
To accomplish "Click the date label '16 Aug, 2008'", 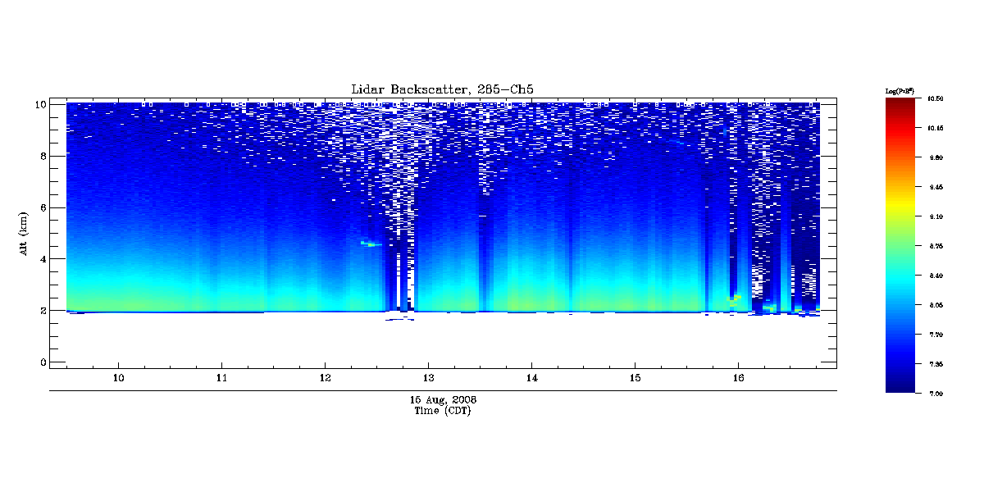I will (443, 400).
